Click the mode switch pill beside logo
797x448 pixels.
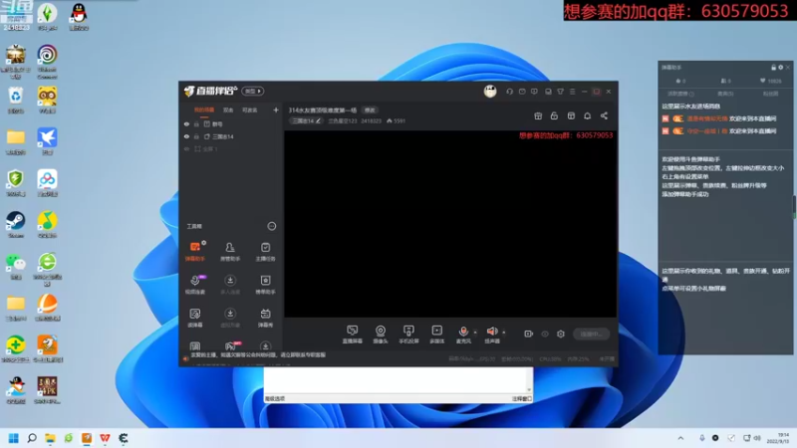coord(253,91)
